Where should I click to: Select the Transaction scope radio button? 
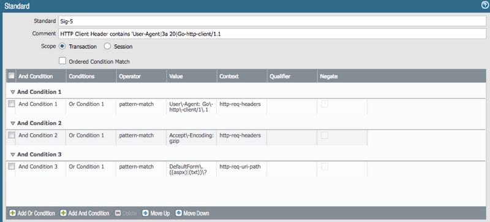click(x=62, y=46)
